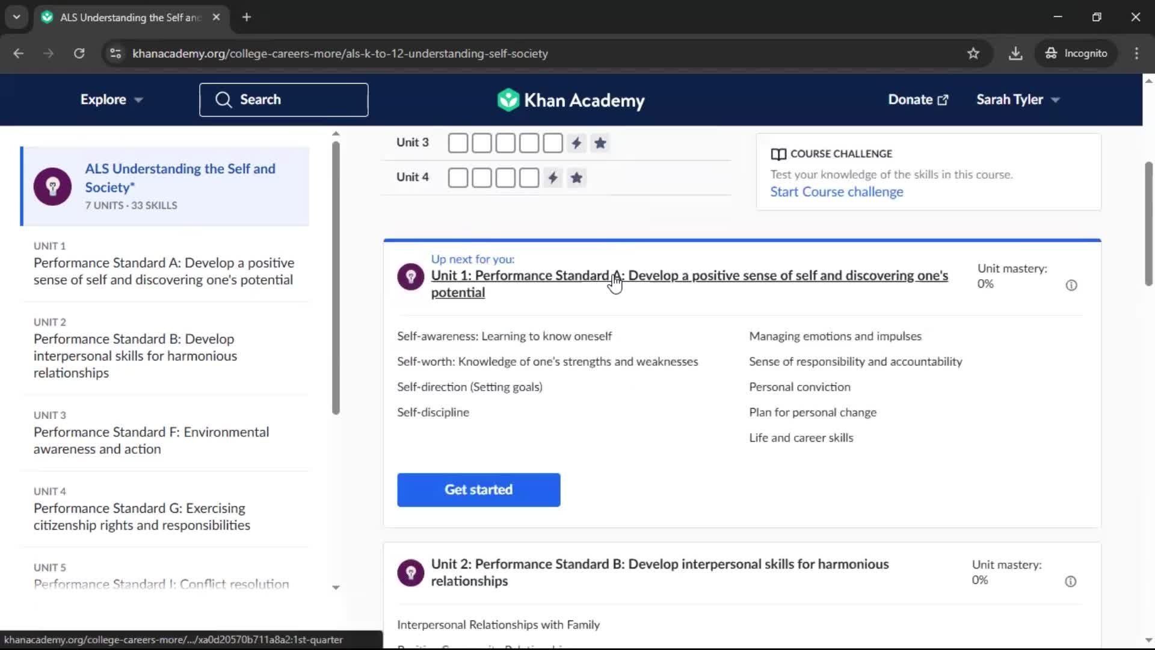1155x650 pixels.
Task: Click the Incognito indicator
Action: click(x=1076, y=54)
